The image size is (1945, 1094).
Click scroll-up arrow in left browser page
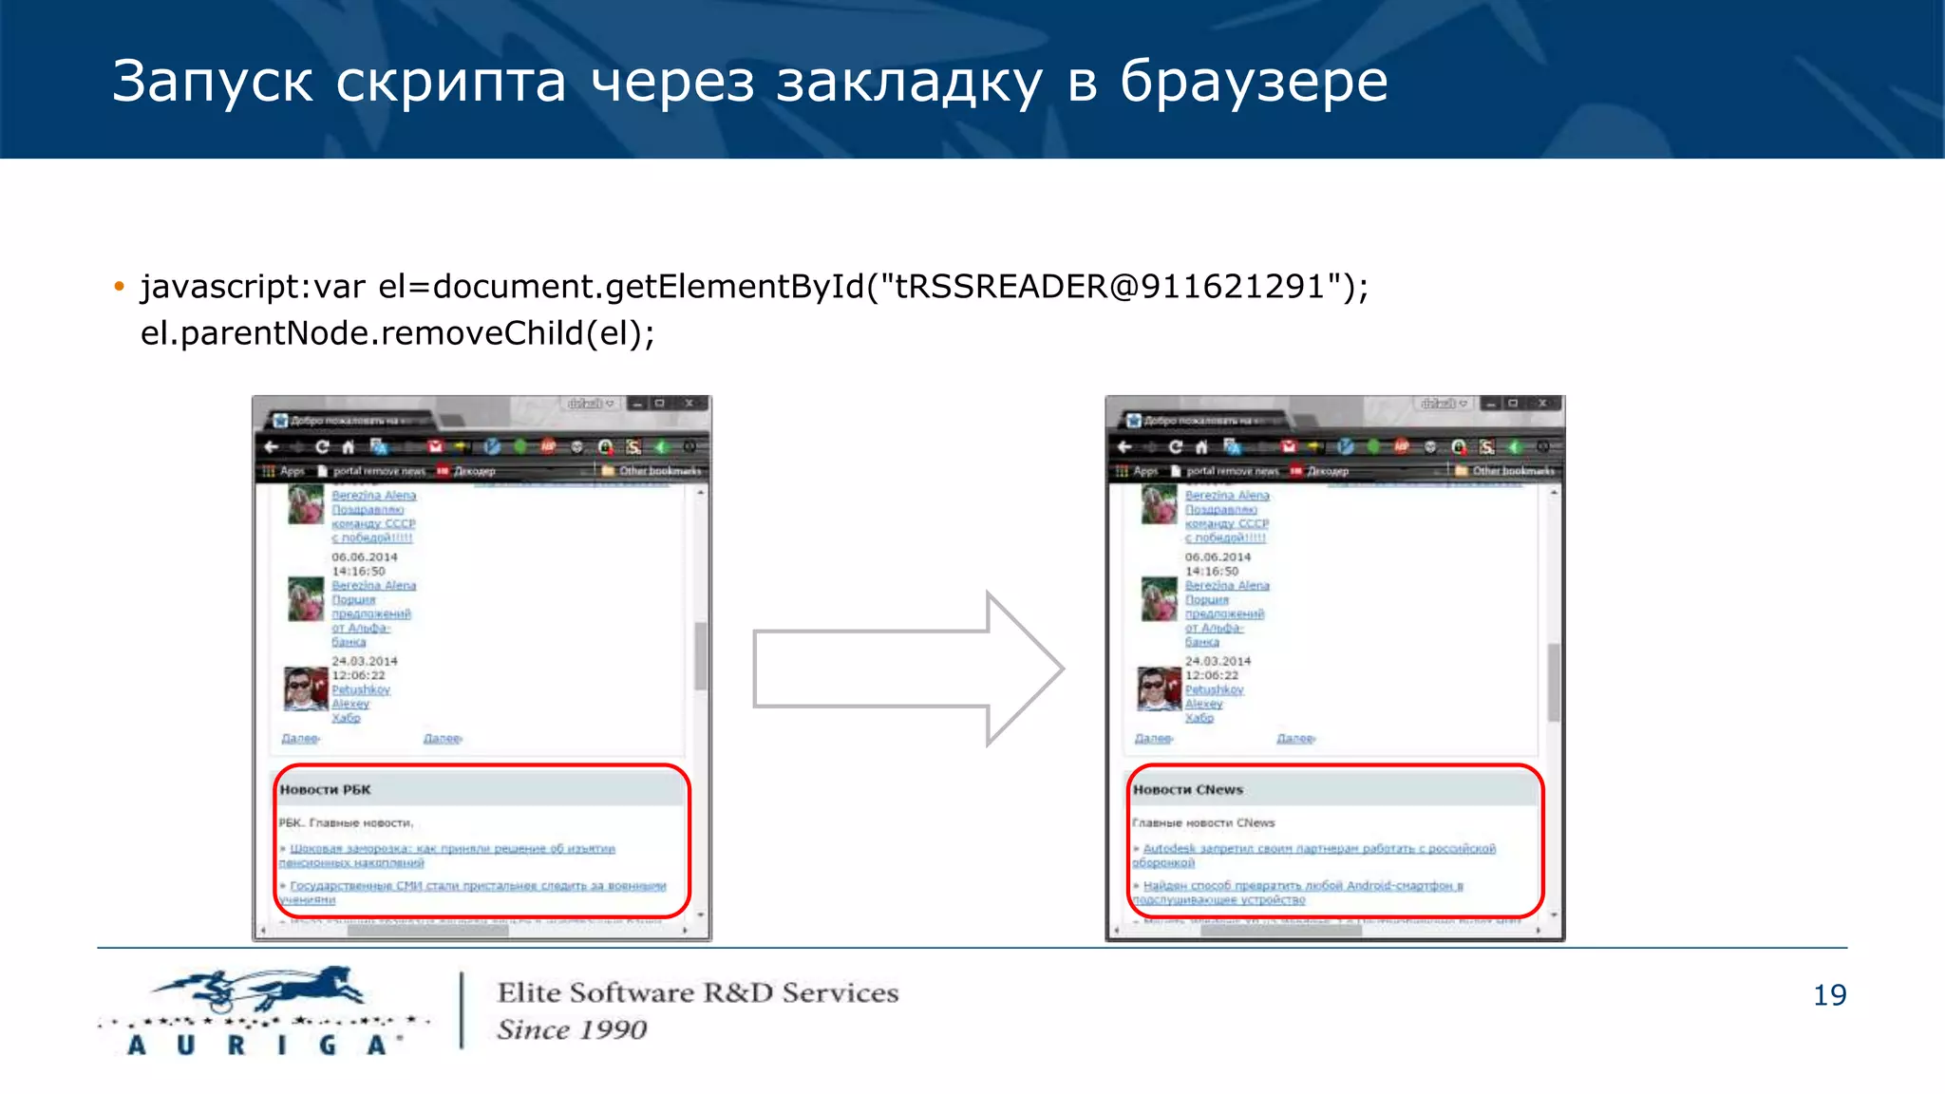point(701,493)
